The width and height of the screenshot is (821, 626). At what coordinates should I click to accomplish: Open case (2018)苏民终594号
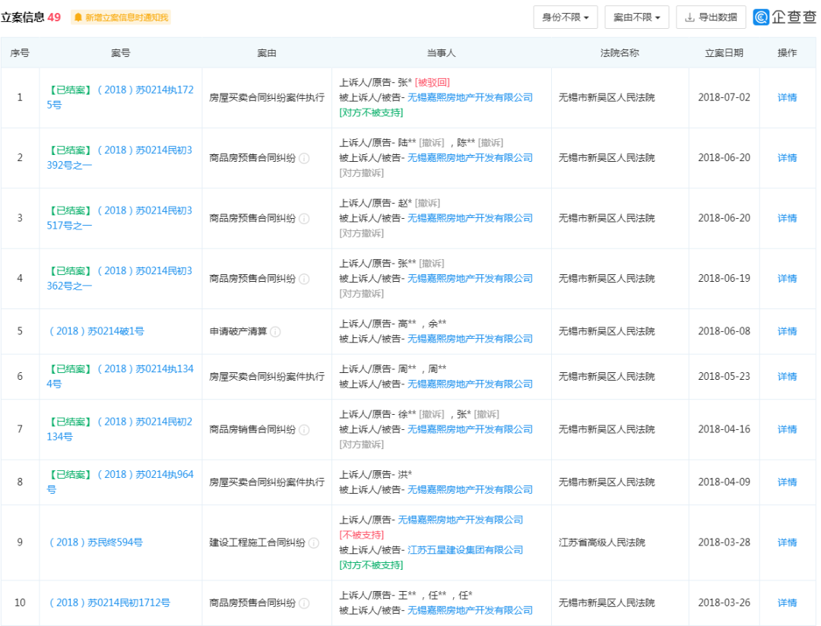point(95,542)
